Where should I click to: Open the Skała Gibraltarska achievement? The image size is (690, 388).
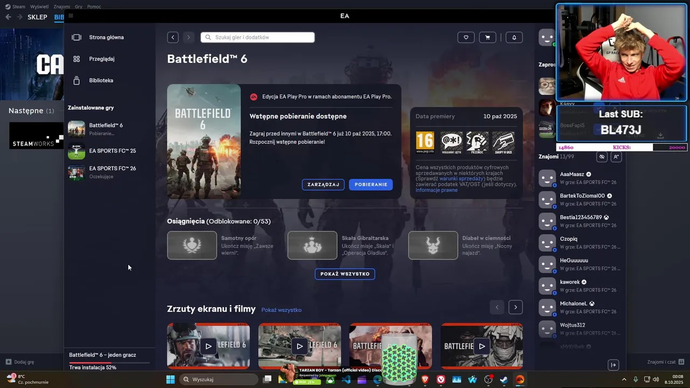click(343, 245)
